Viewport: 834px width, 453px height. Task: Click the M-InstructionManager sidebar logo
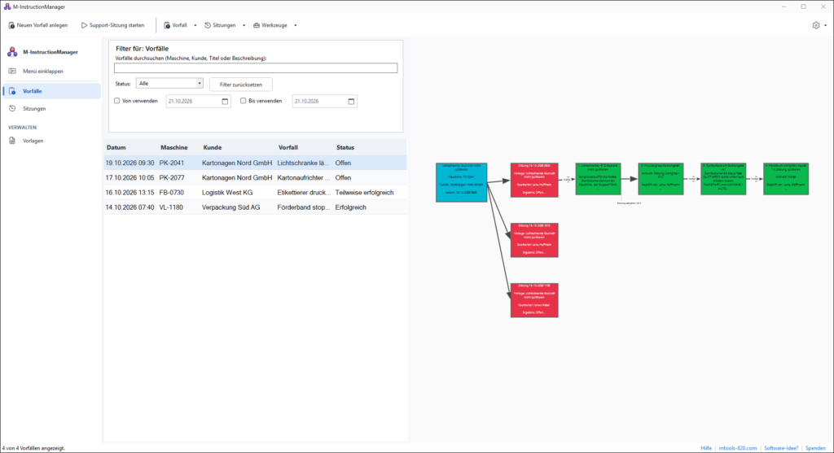12,51
